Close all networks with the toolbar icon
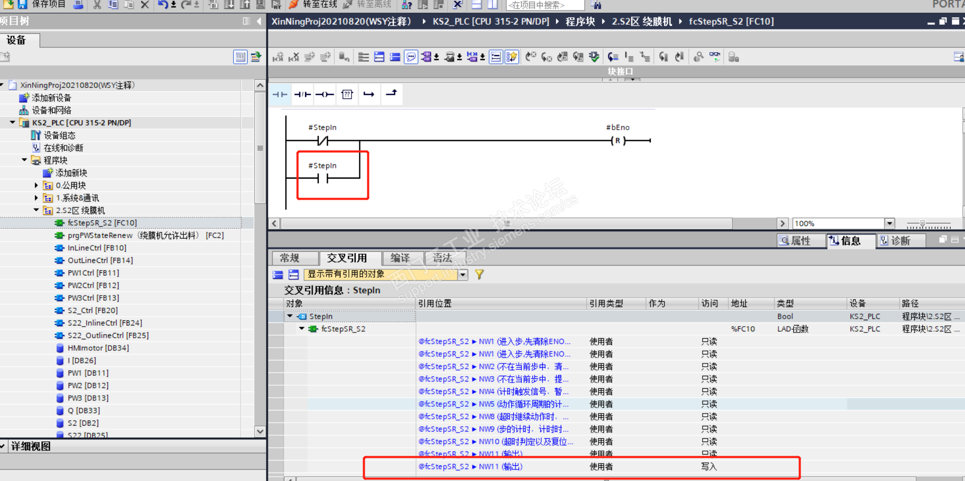This screenshot has height=481, width=965. [x=395, y=57]
